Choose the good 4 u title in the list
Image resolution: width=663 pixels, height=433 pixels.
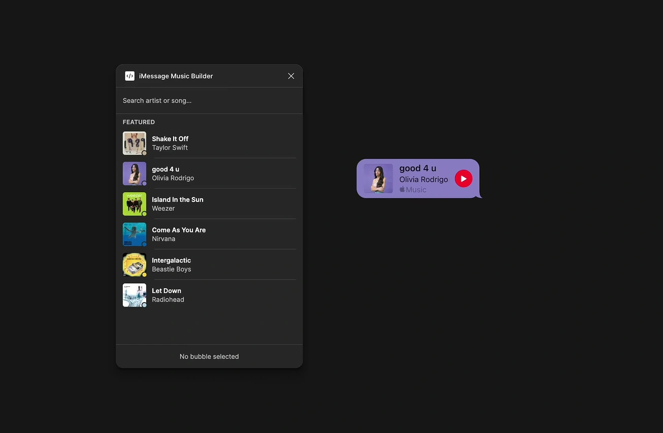pos(165,169)
